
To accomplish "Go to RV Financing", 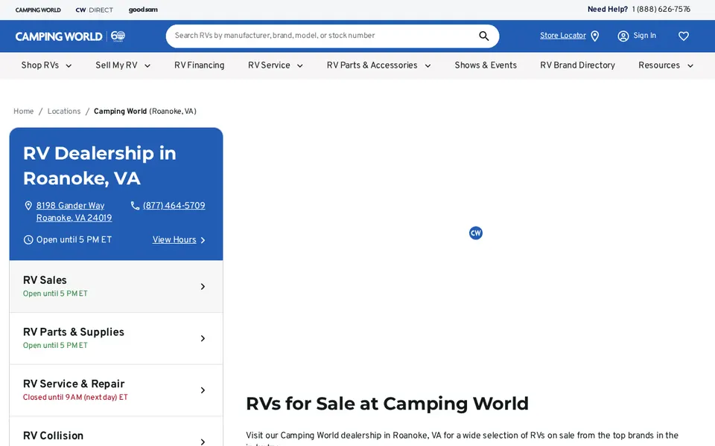I will point(200,65).
